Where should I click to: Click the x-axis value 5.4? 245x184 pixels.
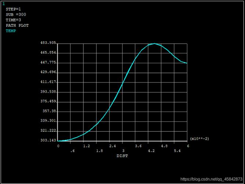177,151
